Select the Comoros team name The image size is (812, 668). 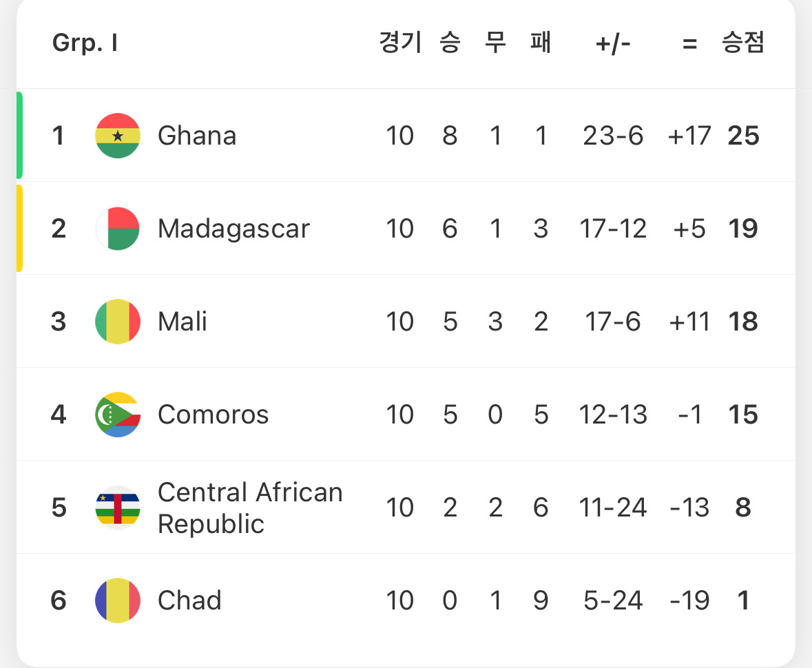213,415
